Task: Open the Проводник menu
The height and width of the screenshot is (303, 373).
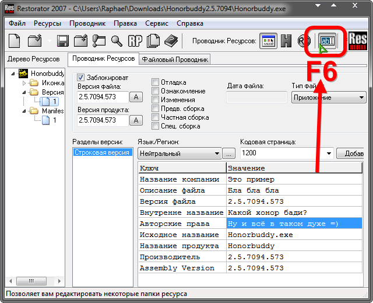Action: tap(87, 23)
